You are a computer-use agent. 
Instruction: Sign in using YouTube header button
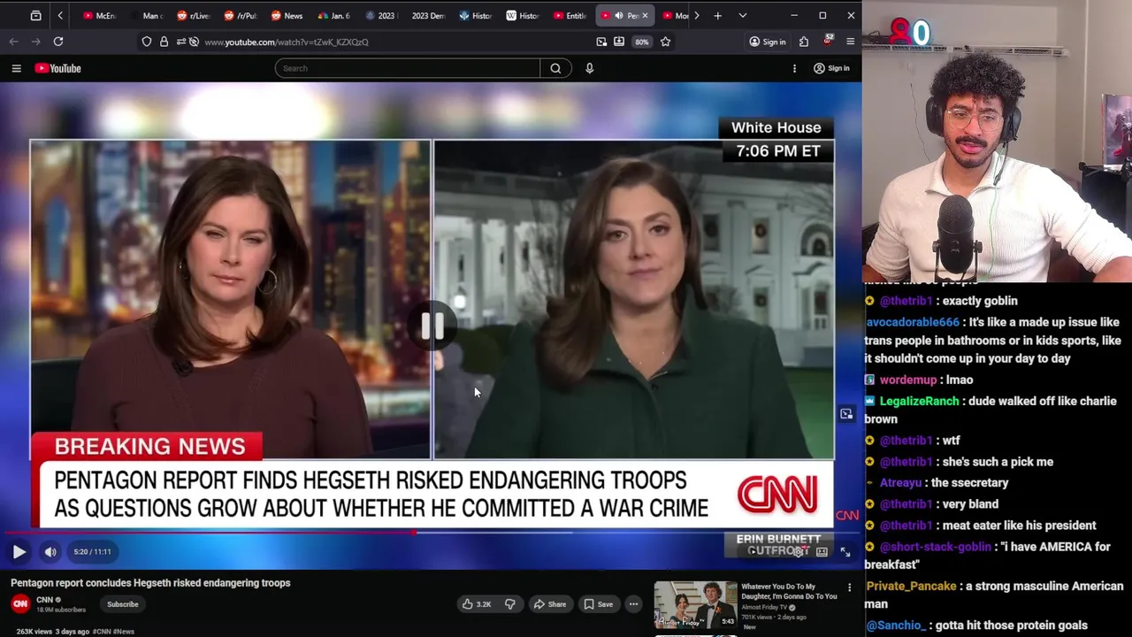click(x=832, y=68)
